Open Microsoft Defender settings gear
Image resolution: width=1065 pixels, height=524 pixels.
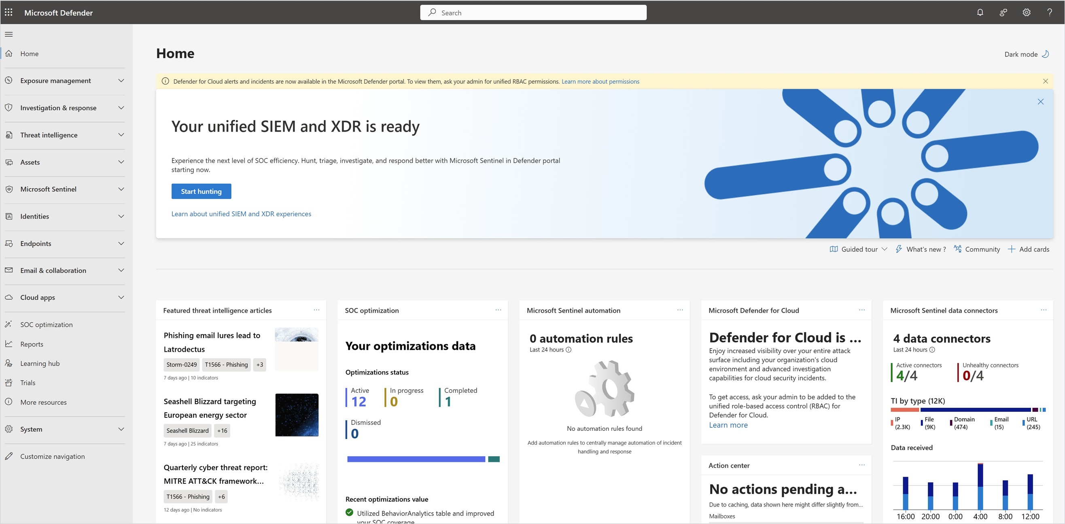tap(1026, 12)
